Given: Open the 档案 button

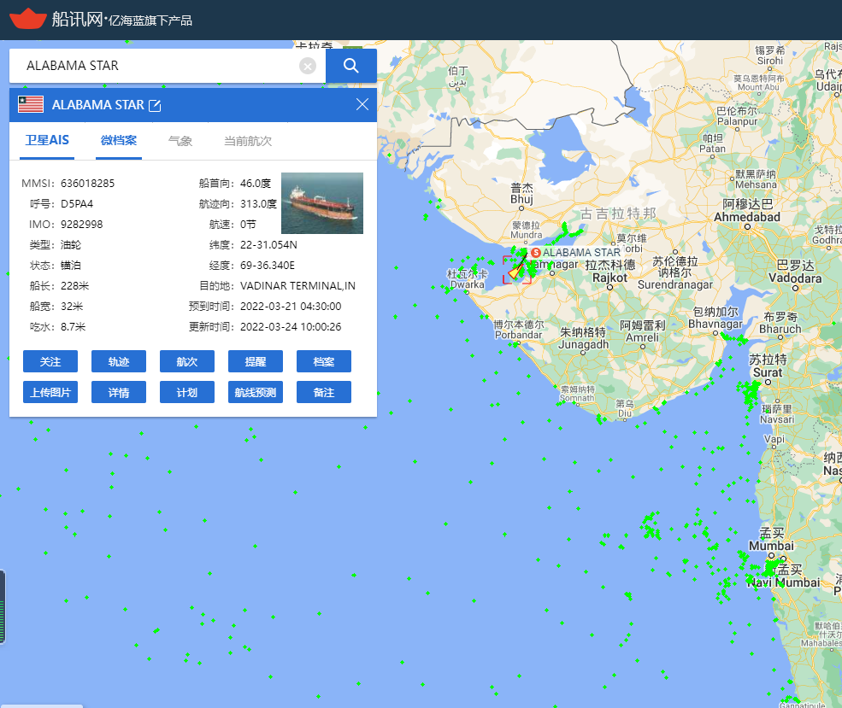Looking at the screenshot, I should 324,361.
